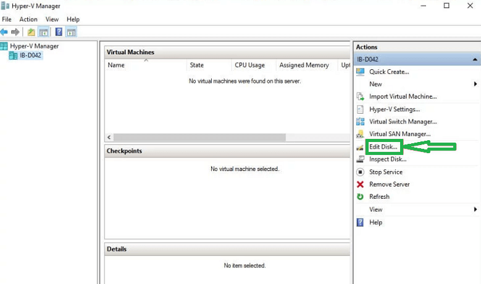Open the Action menu
Image resolution: width=481 pixels, height=284 pixels.
[x=28, y=19]
